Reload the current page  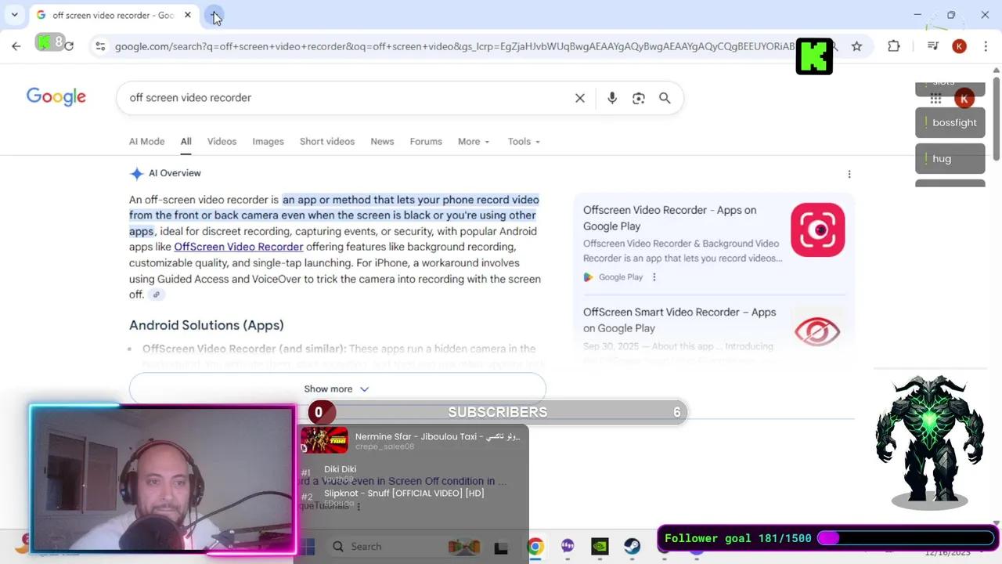tap(69, 46)
